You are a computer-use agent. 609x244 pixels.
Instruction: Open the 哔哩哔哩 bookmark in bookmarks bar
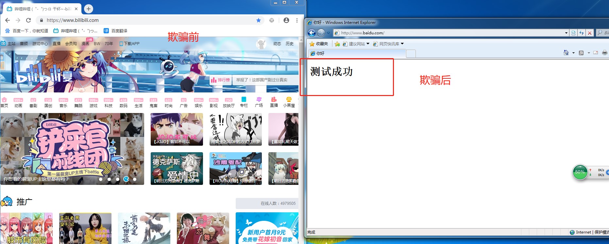click(x=76, y=31)
